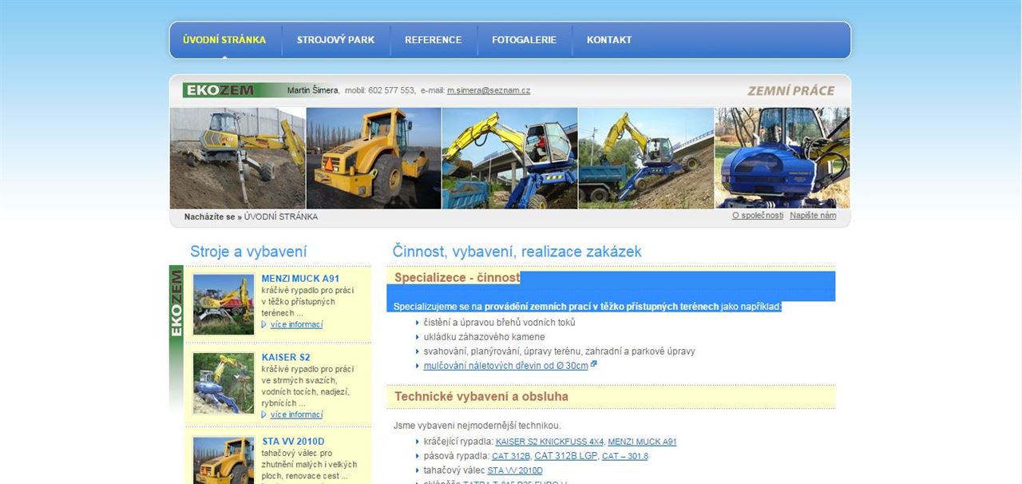The height and width of the screenshot is (484, 1022).
Task: Click the ZEMNÍ PRÁCE slogan text
Action: pos(790,91)
